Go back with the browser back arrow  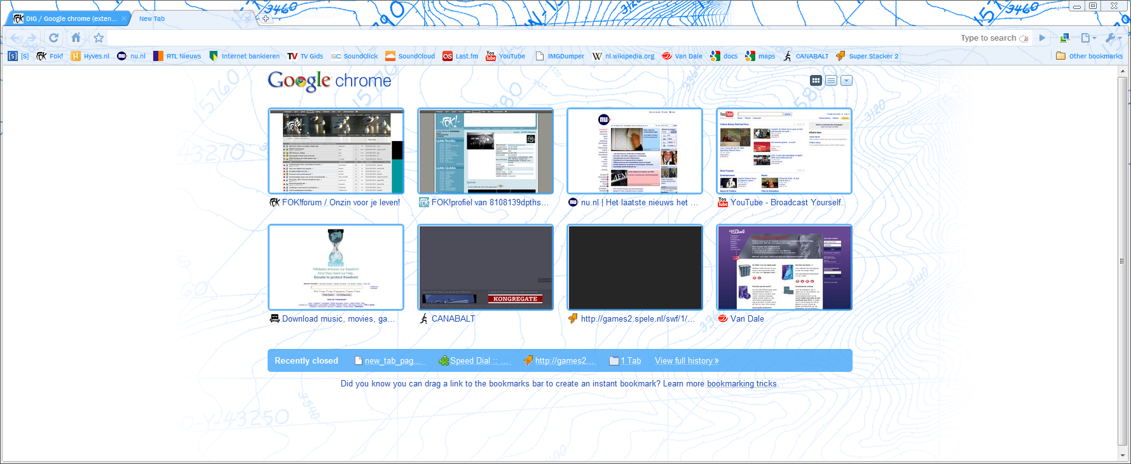coord(15,38)
